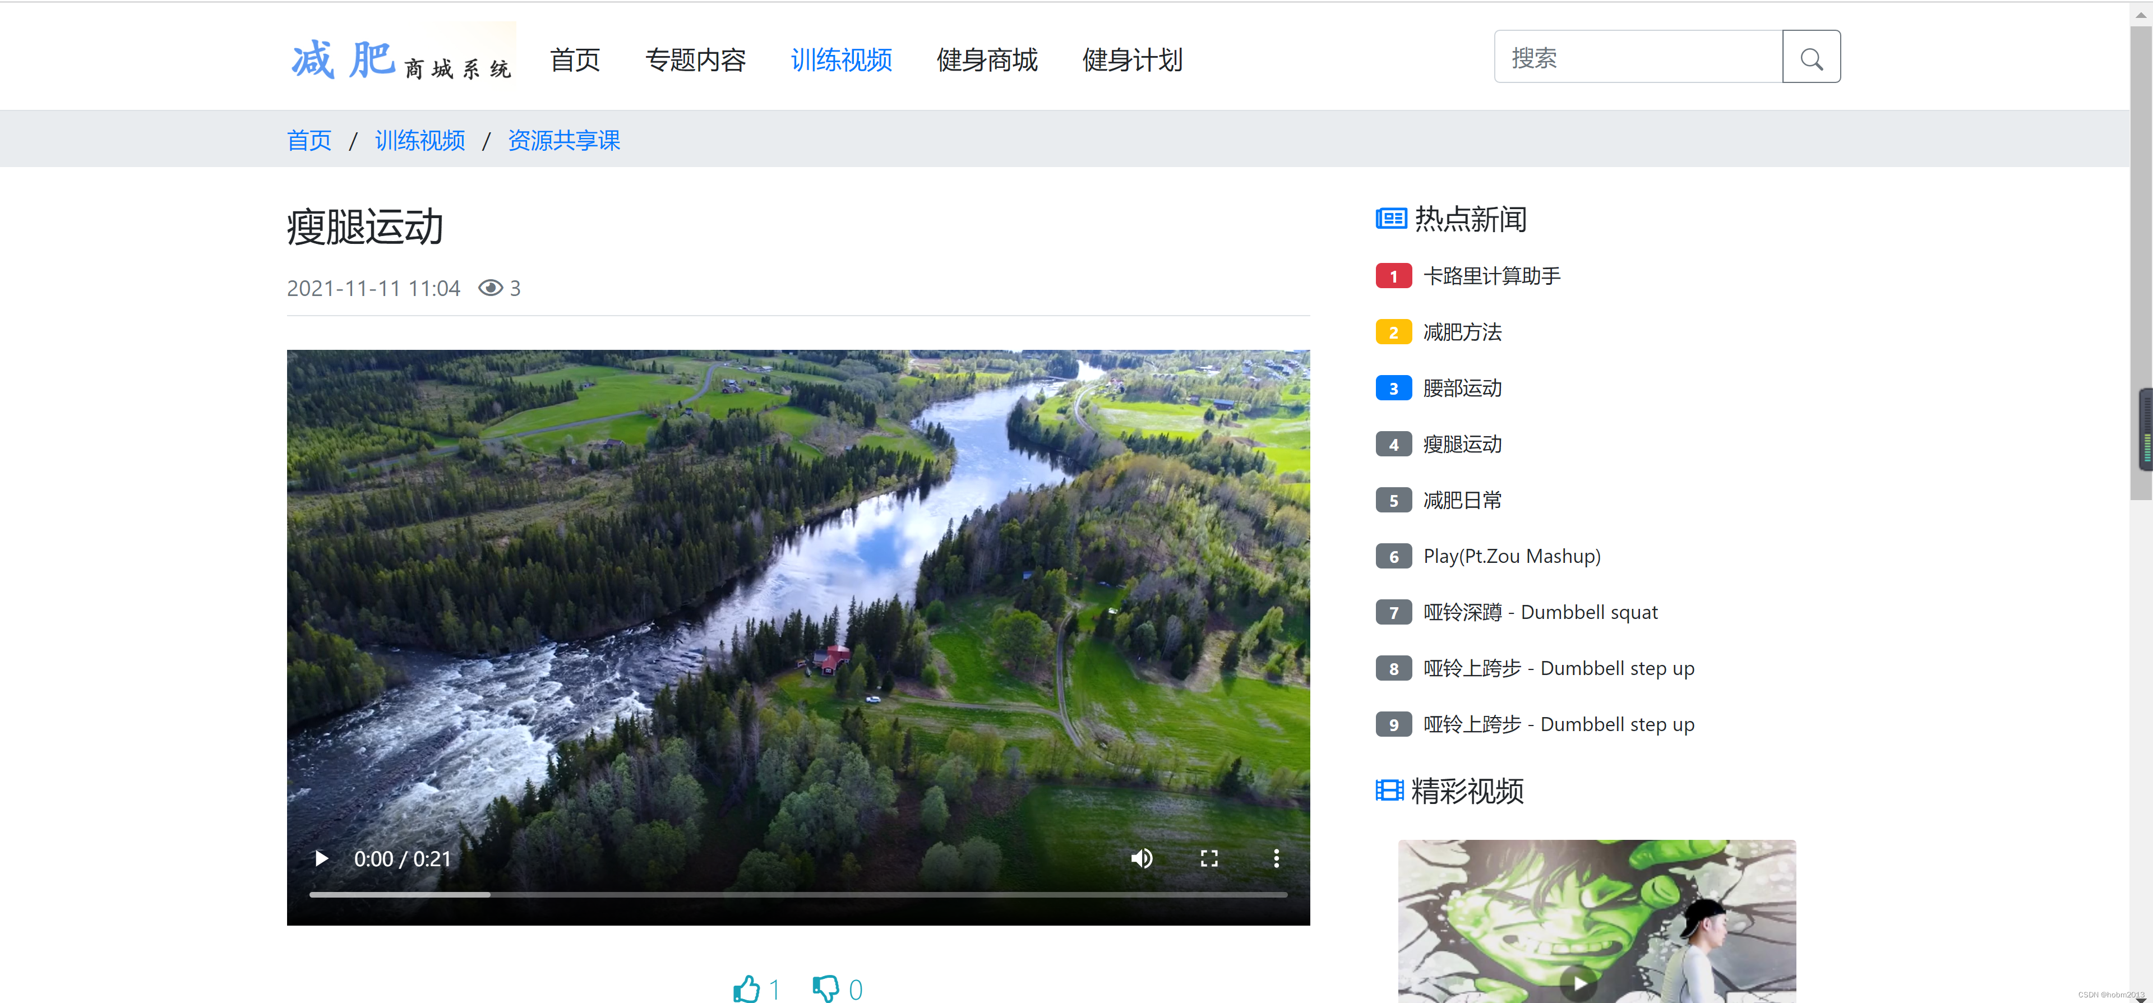The width and height of the screenshot is (2153, 1003).
Task: Click the video time 0:00 / 0:21
Action: coord(403,858)
